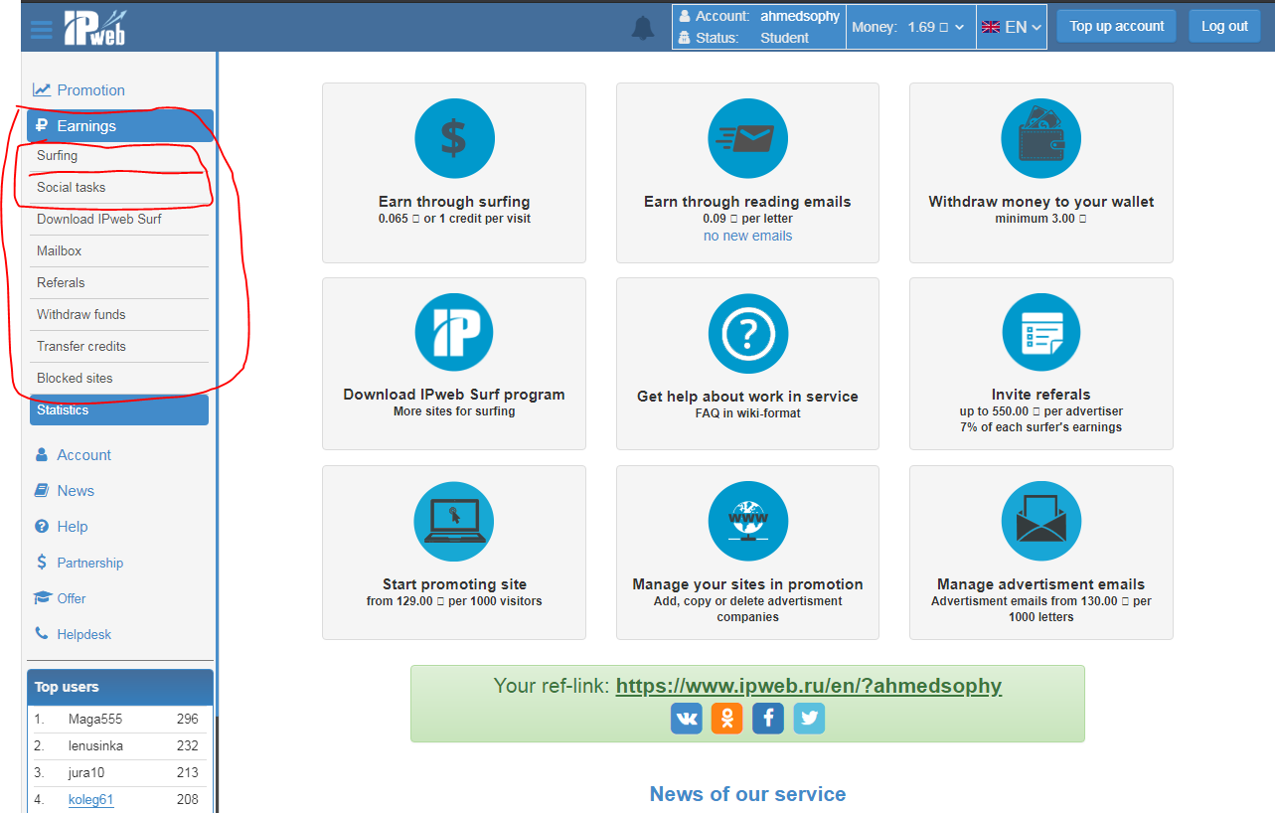Click the laptop start promoting icon
Image resolution: width=1275 pixels, height=813 pixels.
454,521
